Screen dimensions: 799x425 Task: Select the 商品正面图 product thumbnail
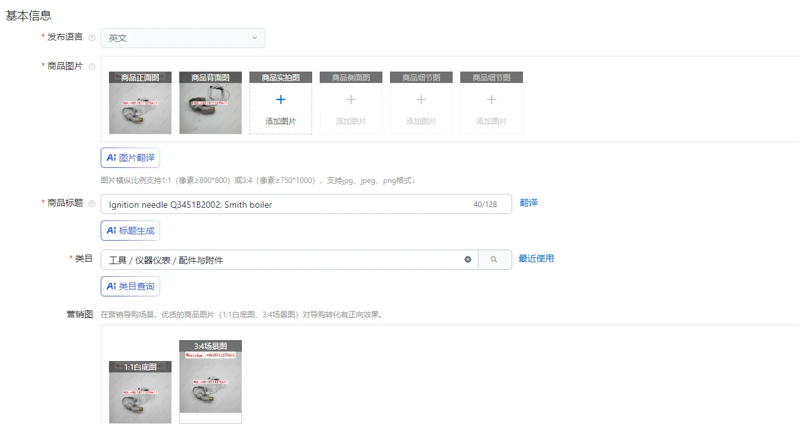140,103
